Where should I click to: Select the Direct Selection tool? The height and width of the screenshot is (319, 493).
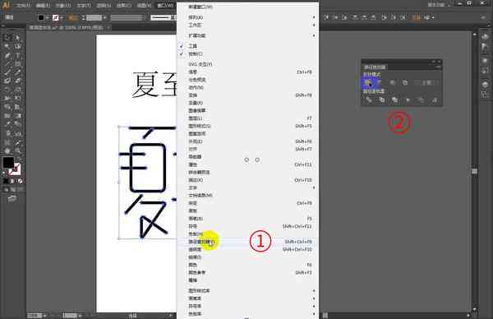[18, 38]
